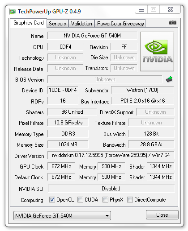The height and width of the screenshot is (231, 188).
Task: Click the camera screenshot icon
Action: pos(173,23)
